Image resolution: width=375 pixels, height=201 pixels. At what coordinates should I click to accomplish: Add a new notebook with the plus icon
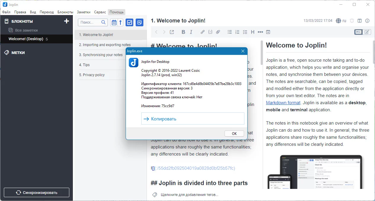click(67, 21)
